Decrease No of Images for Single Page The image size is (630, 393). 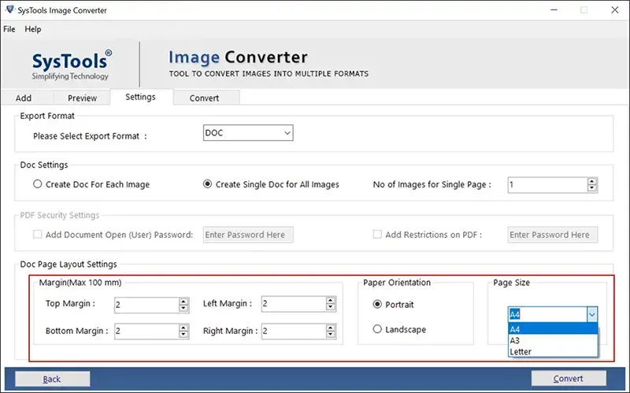click(592, 188)
